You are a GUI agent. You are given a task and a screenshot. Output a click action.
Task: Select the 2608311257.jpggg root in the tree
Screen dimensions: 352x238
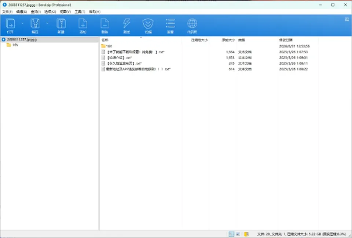pyautogui.click(x=22, y=39)
